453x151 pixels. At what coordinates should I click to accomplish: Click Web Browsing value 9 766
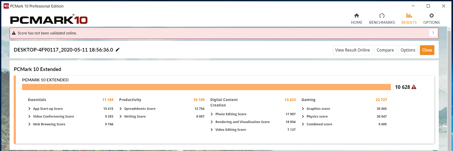(109, 124)
